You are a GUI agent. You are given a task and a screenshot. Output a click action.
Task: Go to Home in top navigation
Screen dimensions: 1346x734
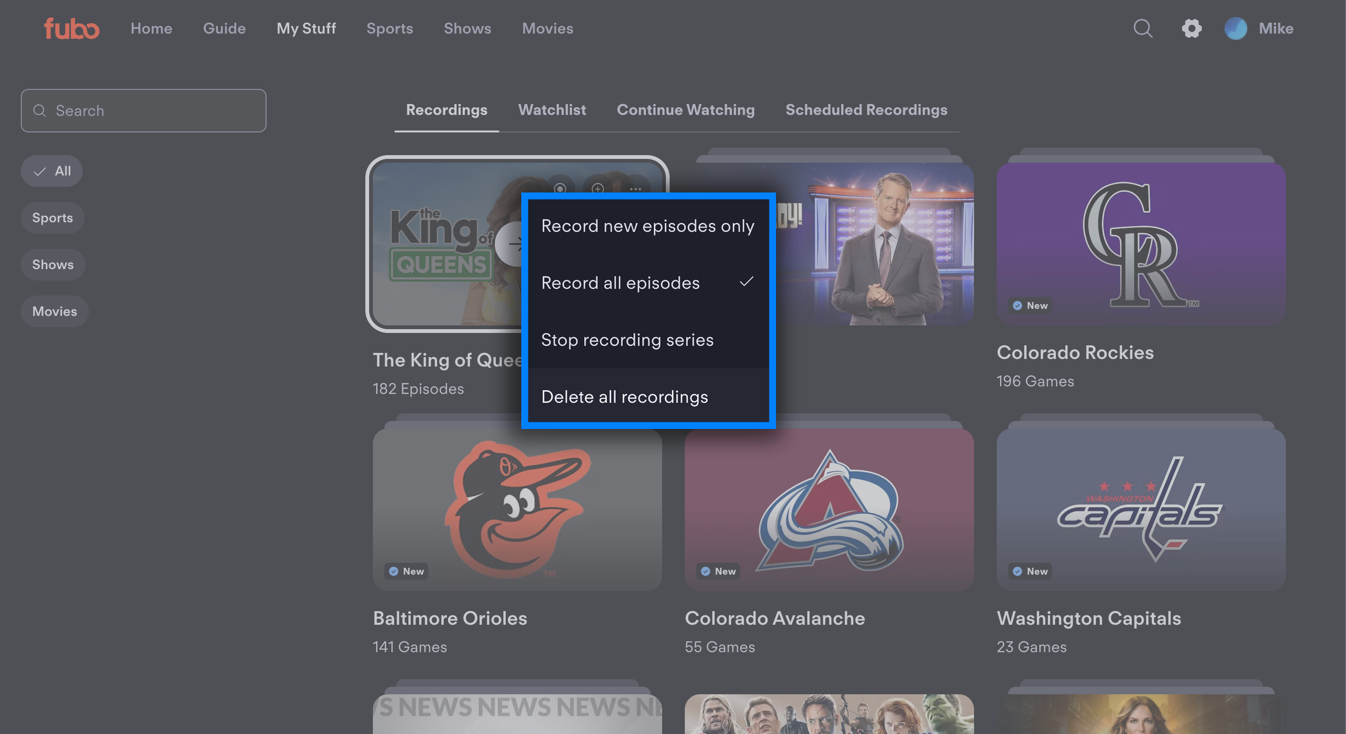coord(151,28)
